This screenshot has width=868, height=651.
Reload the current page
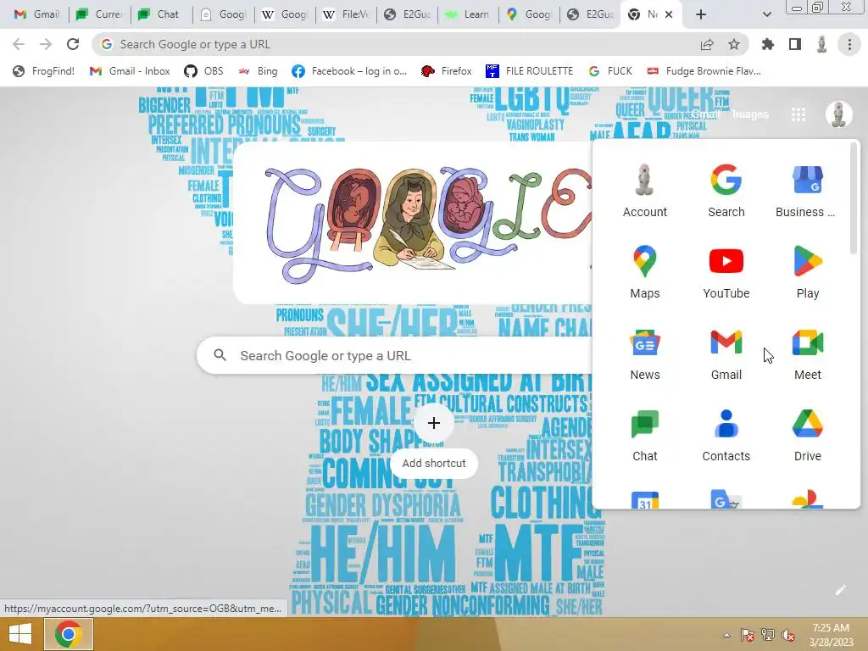coord(73,44)
